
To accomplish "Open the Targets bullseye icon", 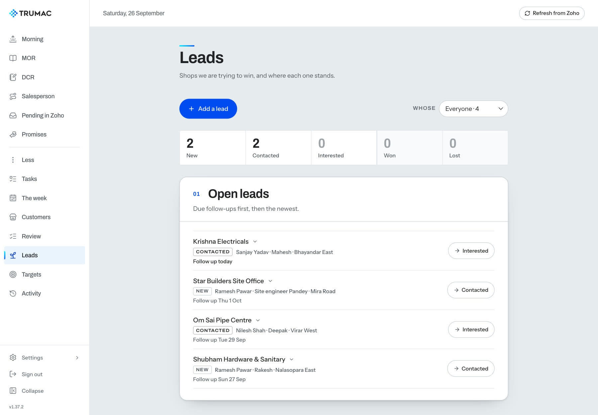I will (x=13, y=275).
